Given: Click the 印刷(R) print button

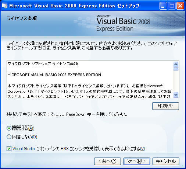Looking at the screenshot, I should coord(165,106).
